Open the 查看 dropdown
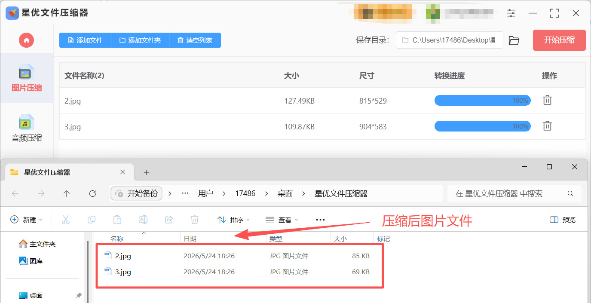The height and width of the screenshot is (303, 591). 282,220
